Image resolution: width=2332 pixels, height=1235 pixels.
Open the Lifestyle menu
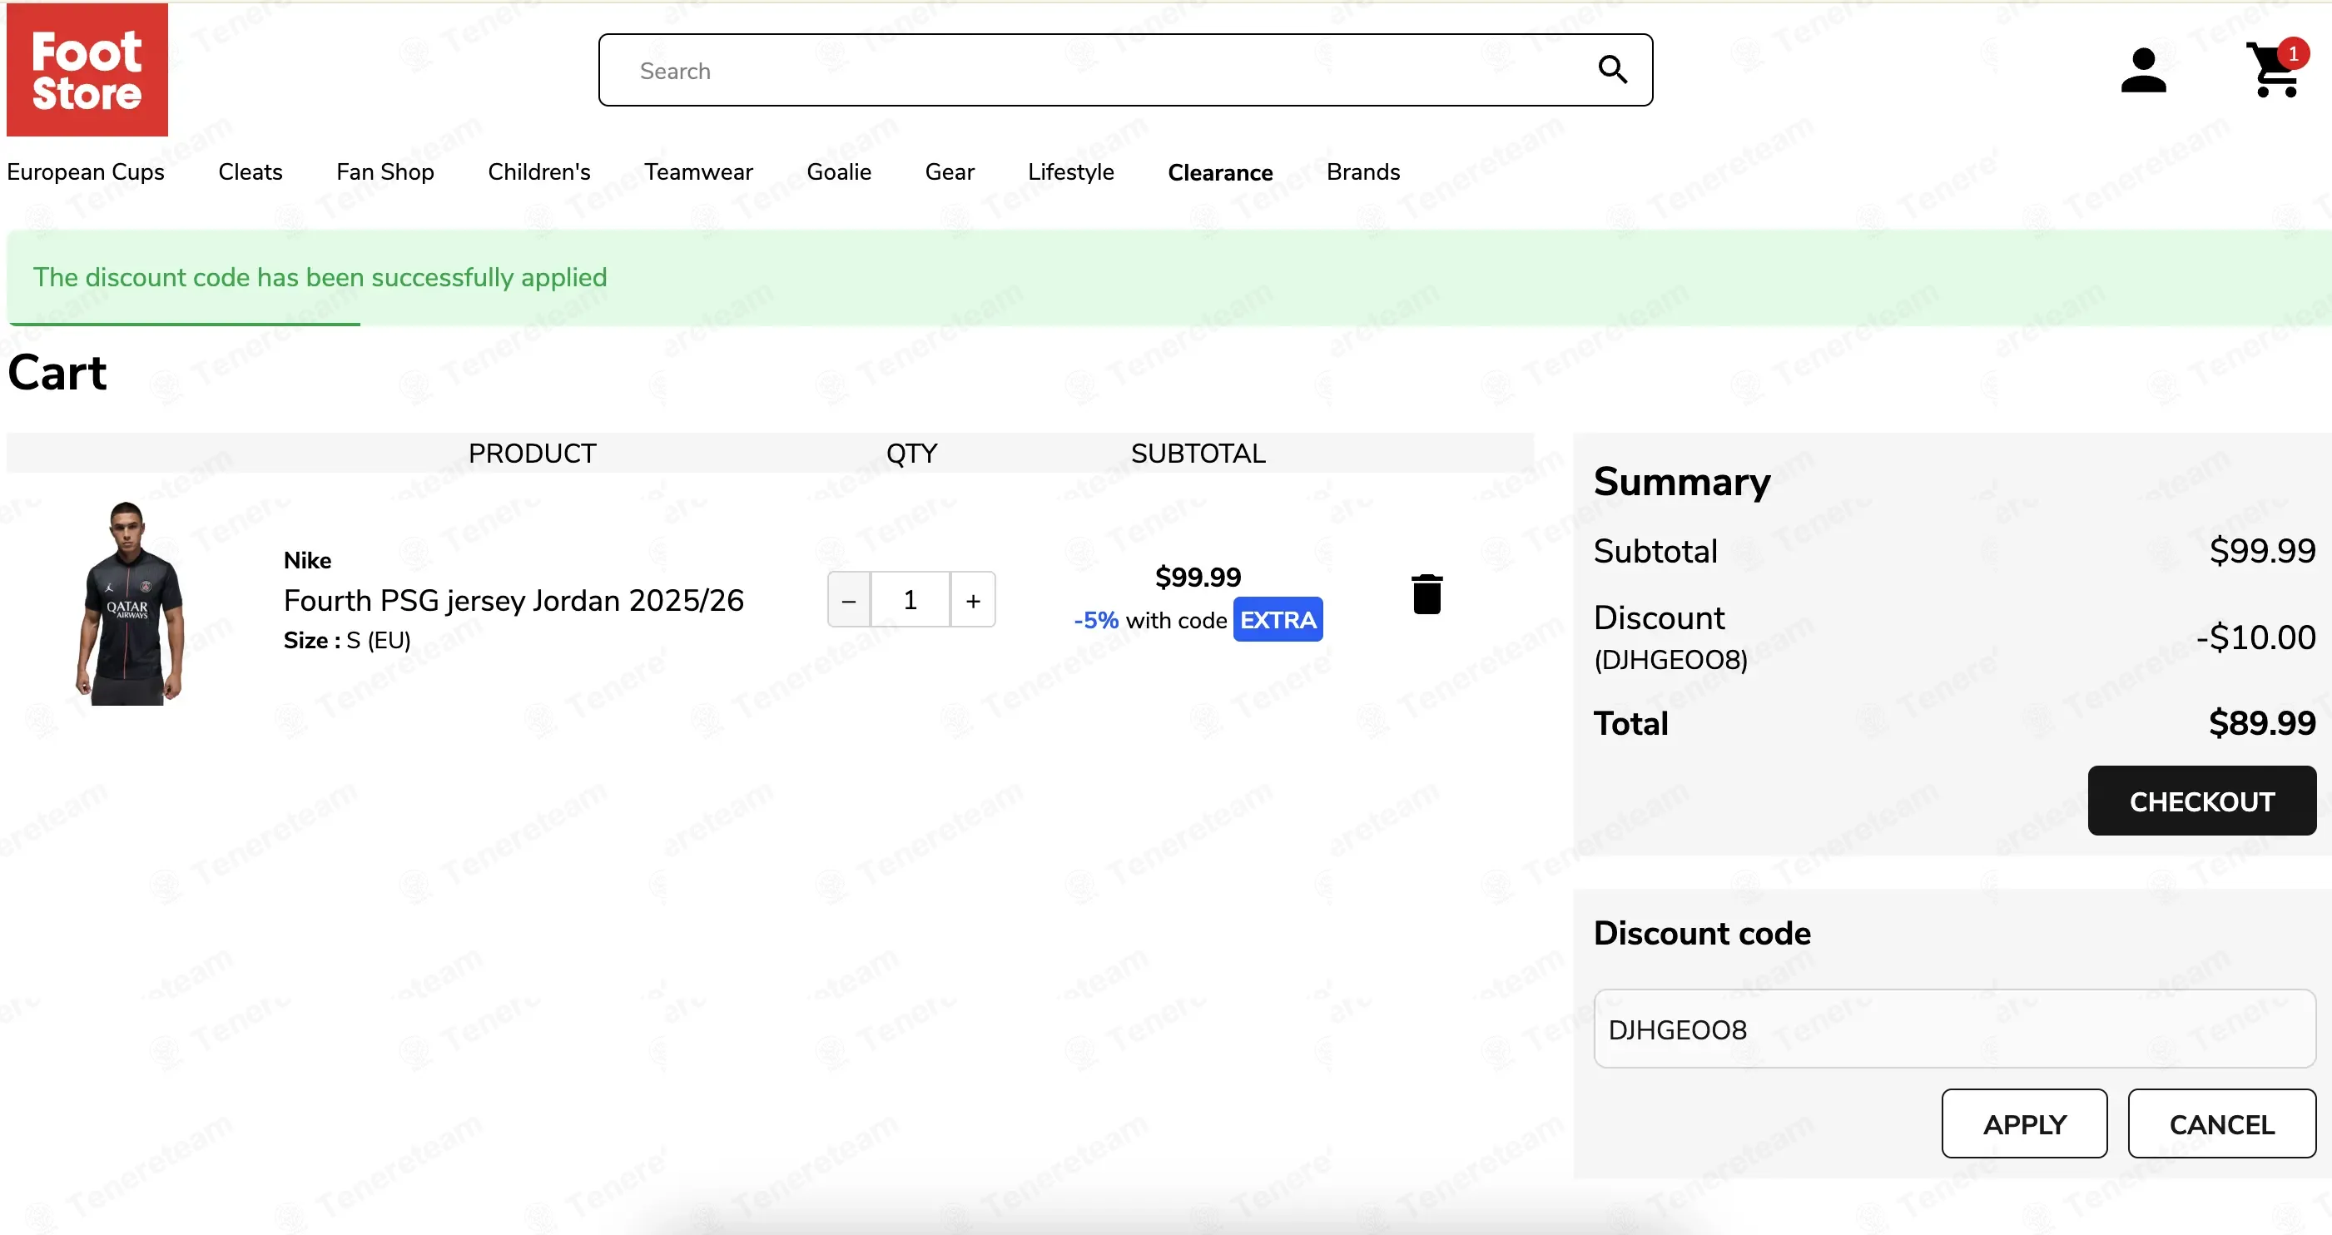click(x=1071, y=172)
